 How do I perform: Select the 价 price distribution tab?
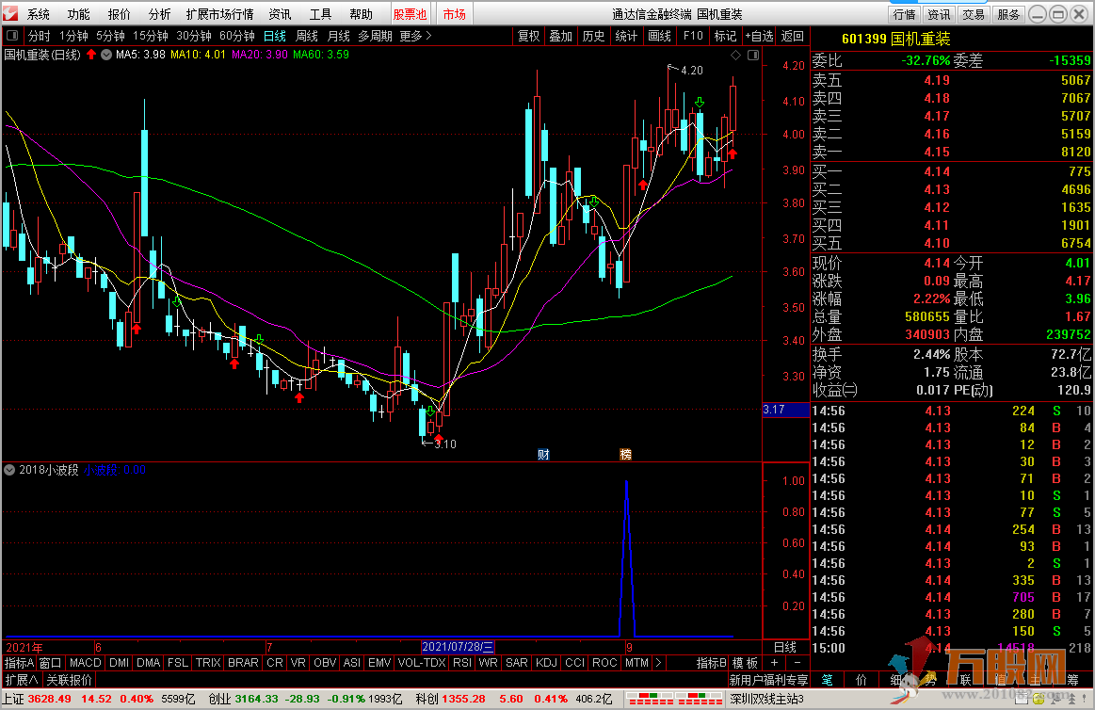pyautogui.click(x=862, y=680)
